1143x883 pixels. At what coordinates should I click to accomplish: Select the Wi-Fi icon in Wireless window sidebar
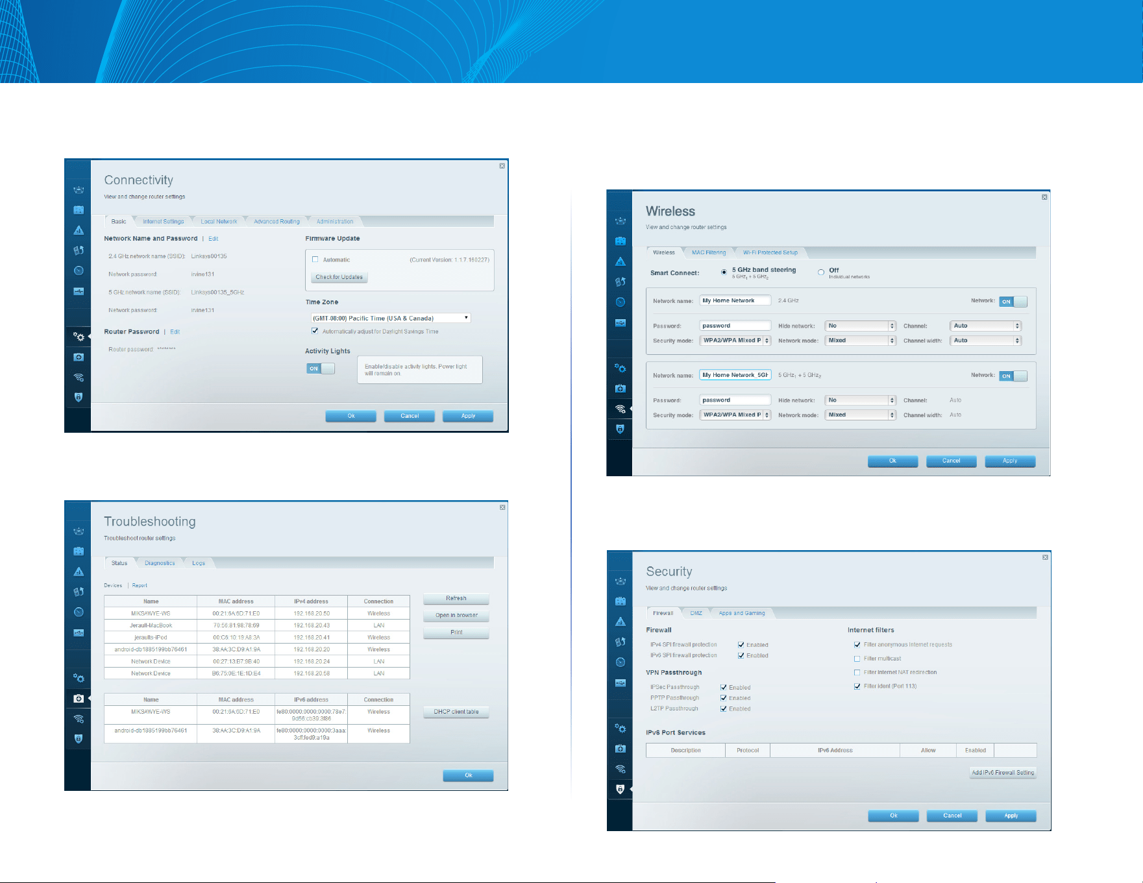(x=621, y=409)
